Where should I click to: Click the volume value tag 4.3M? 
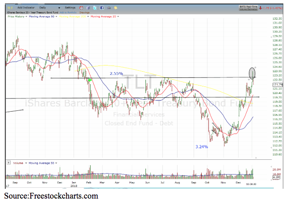(x=276, y=177)
